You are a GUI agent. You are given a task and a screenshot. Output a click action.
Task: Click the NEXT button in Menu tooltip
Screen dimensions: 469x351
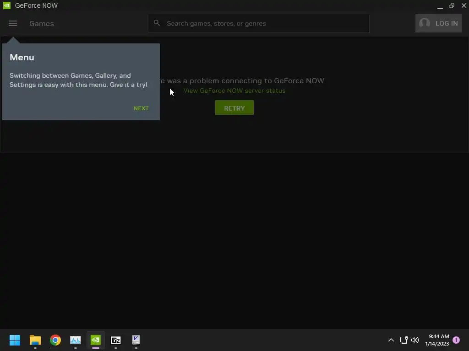point(141,108)
